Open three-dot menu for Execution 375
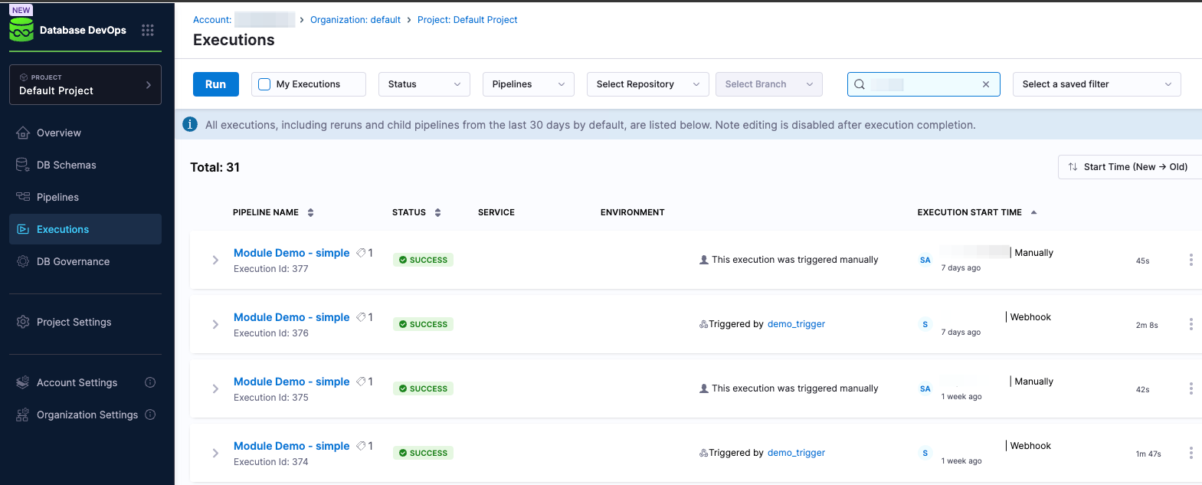 [1191, 388]
